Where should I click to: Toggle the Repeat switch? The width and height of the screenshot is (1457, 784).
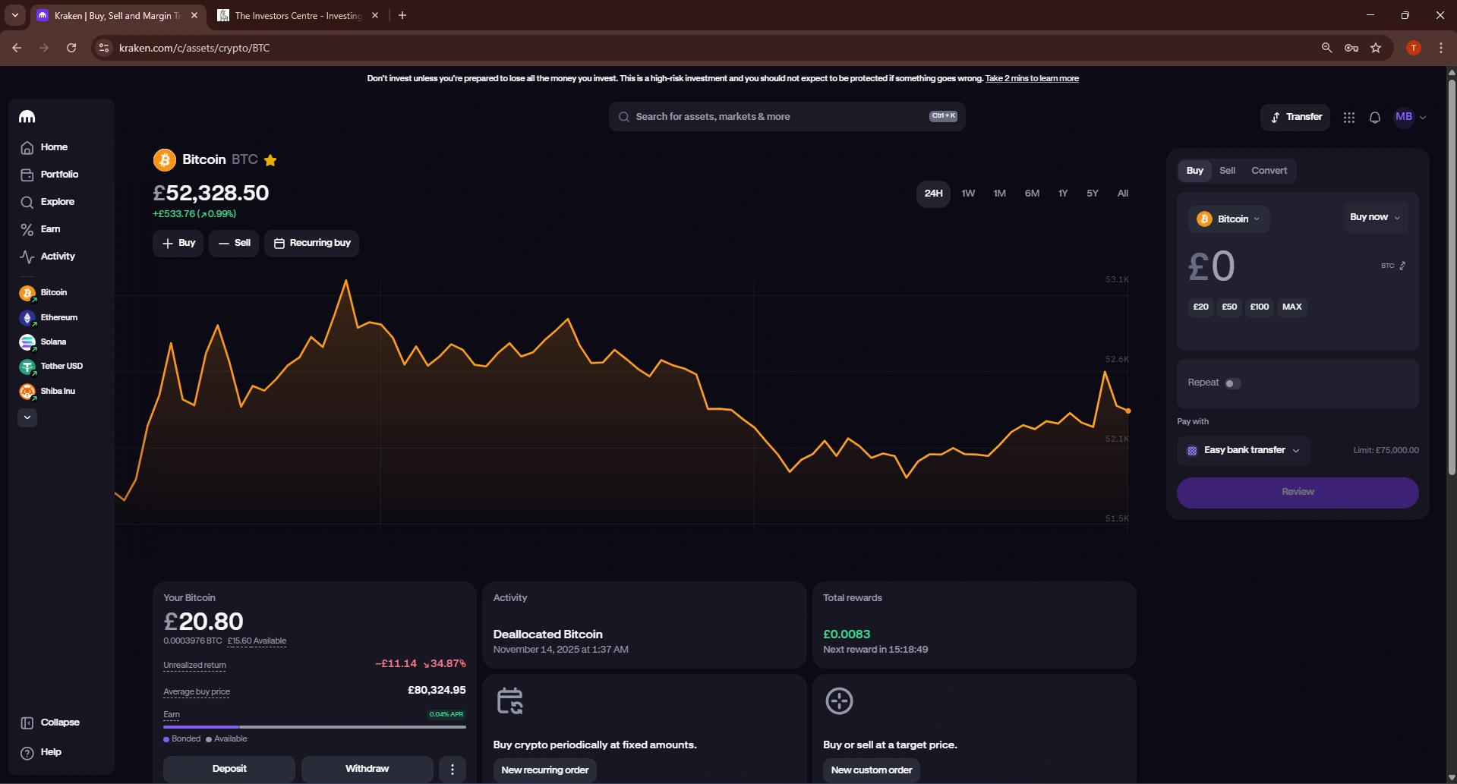pos(1232,384)
